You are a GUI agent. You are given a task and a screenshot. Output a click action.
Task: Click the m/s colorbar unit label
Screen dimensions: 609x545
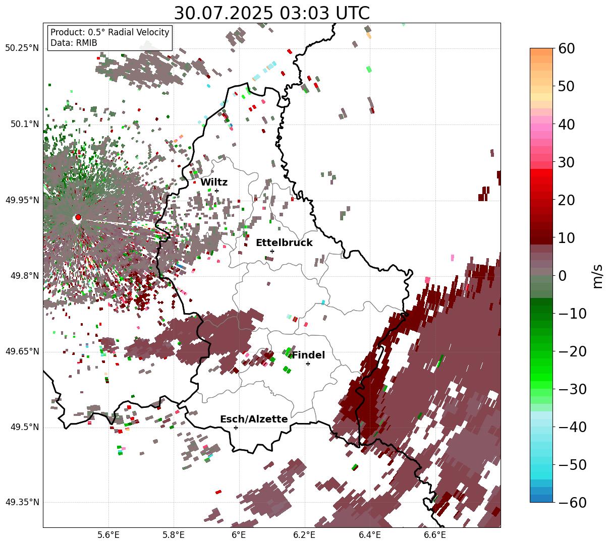pyautogui.click(x=598, y=275)
